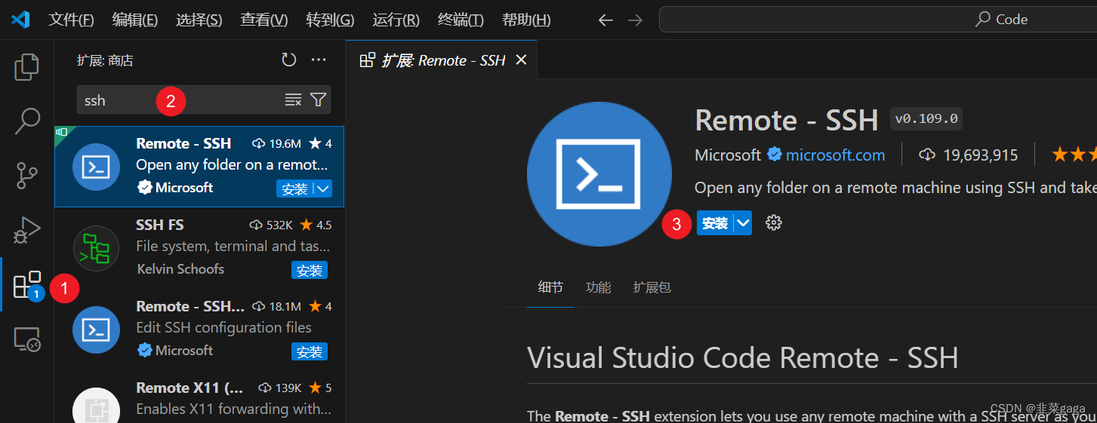The width and height of the screenshot is (1097, 423).
Task: Expand install dropdown in Remote - SSH list item
Action: (x=323, y=189)
